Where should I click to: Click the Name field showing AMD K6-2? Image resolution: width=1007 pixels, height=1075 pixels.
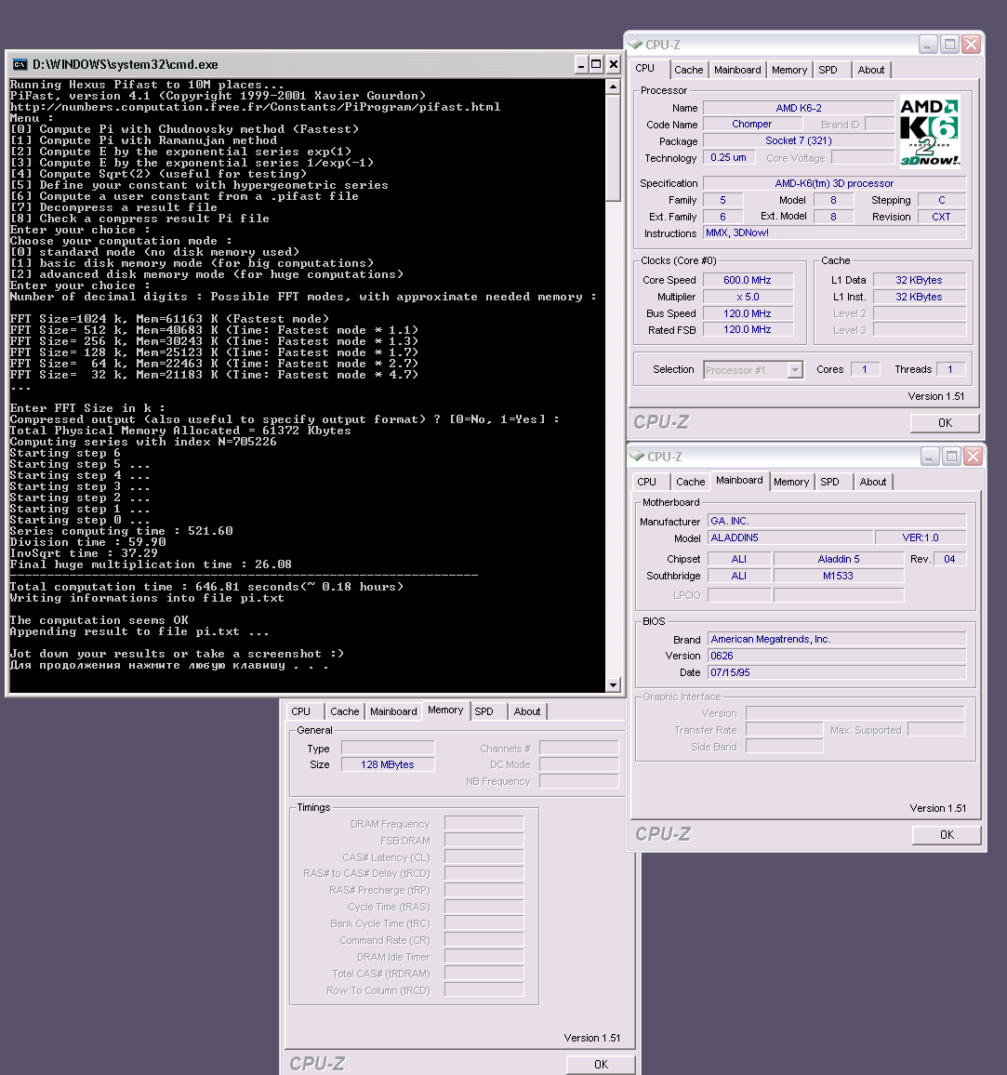point(799,108)
